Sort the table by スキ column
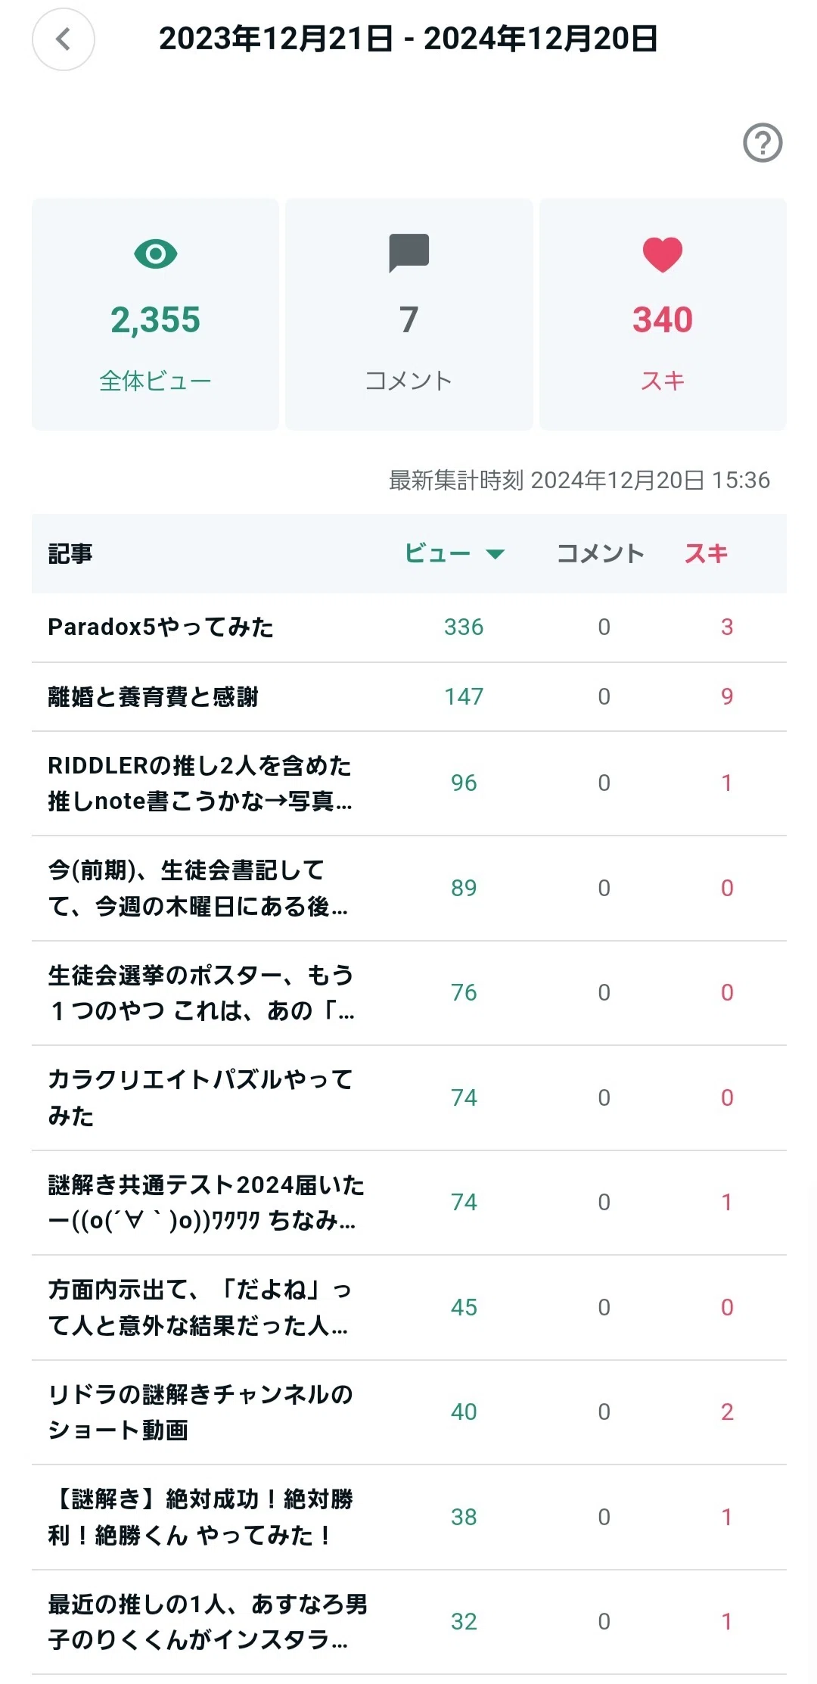817x1684 pixels. [x=706, y=553]
